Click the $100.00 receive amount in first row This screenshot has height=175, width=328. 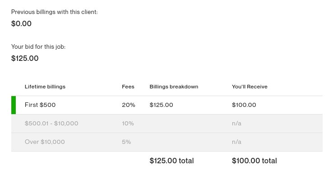click(x=244, y=105)
